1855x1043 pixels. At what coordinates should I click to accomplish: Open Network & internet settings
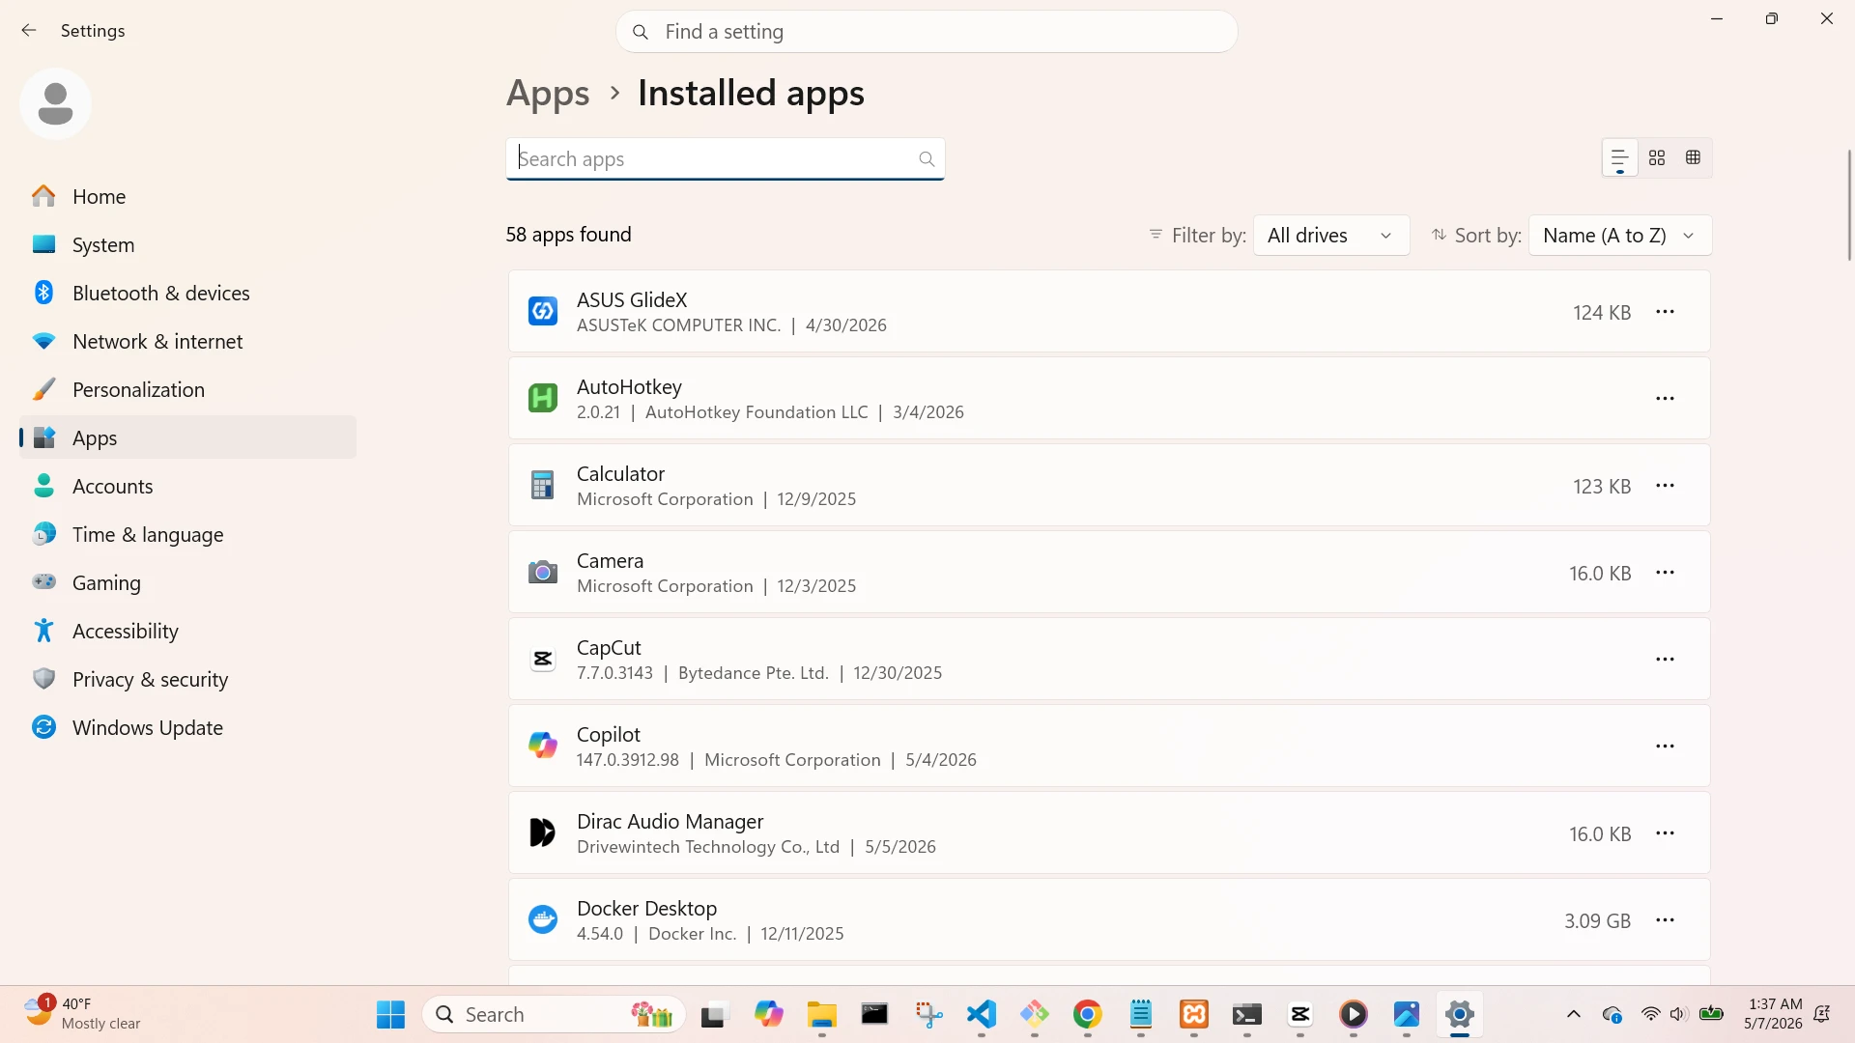188,341
